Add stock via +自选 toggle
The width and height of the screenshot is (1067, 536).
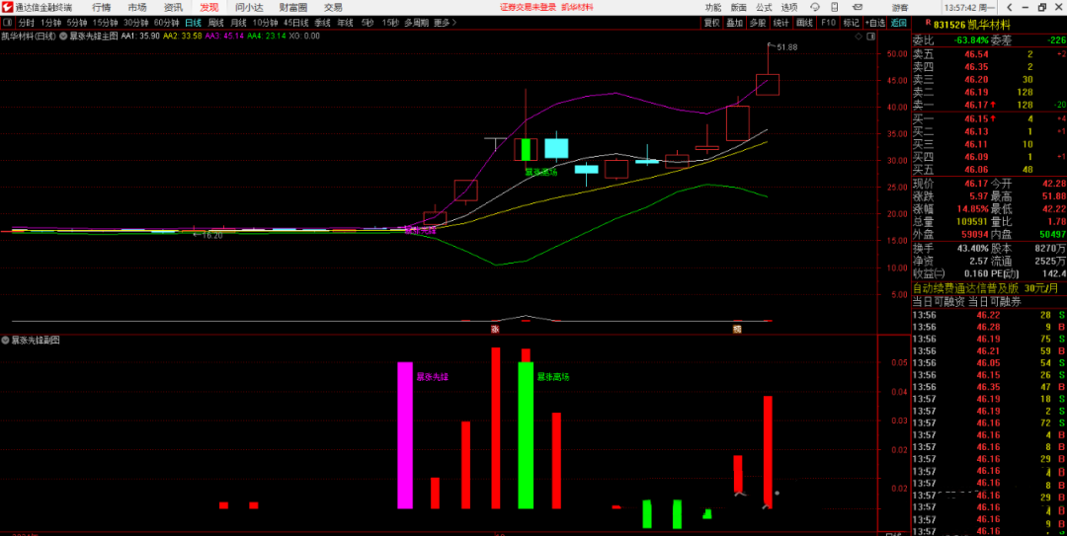[874, 22]
